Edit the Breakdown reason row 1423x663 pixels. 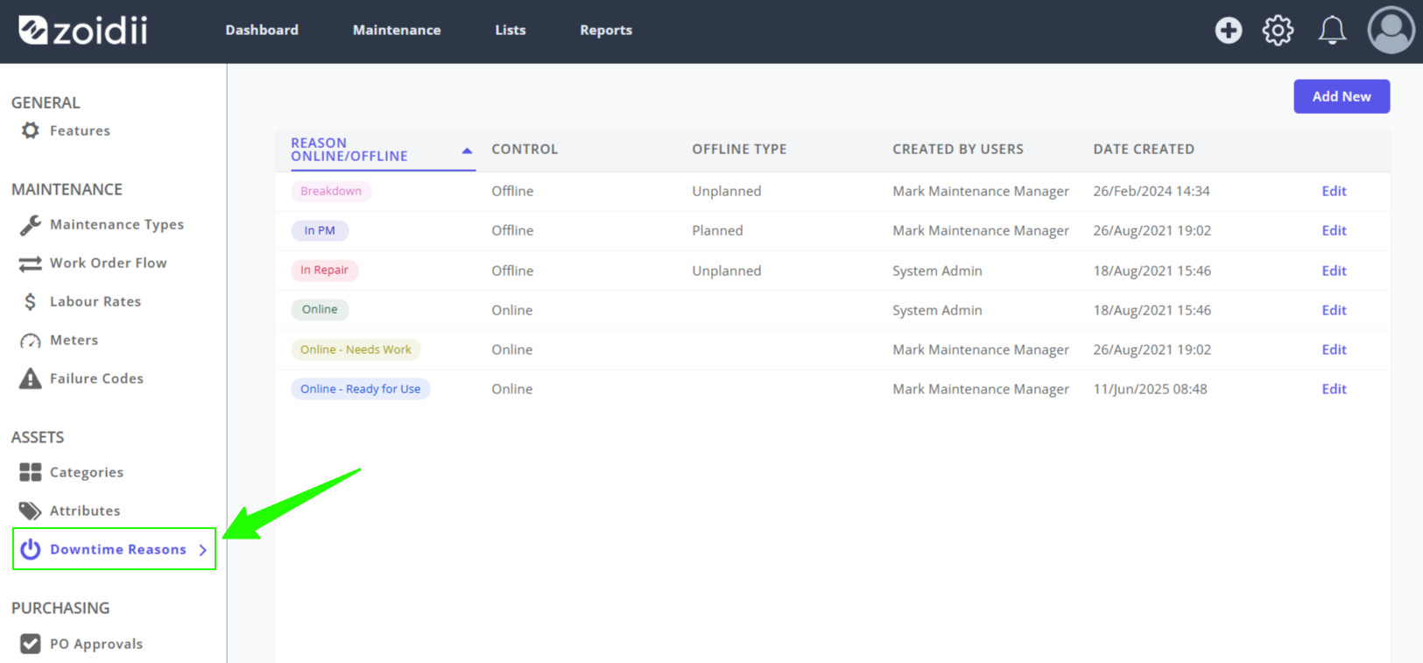tap(1334, 191)
